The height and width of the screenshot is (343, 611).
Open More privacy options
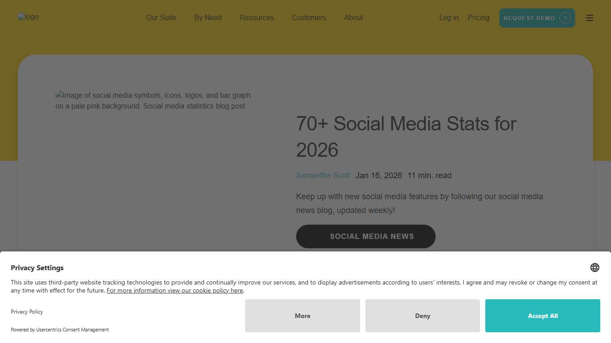[302, 316]
